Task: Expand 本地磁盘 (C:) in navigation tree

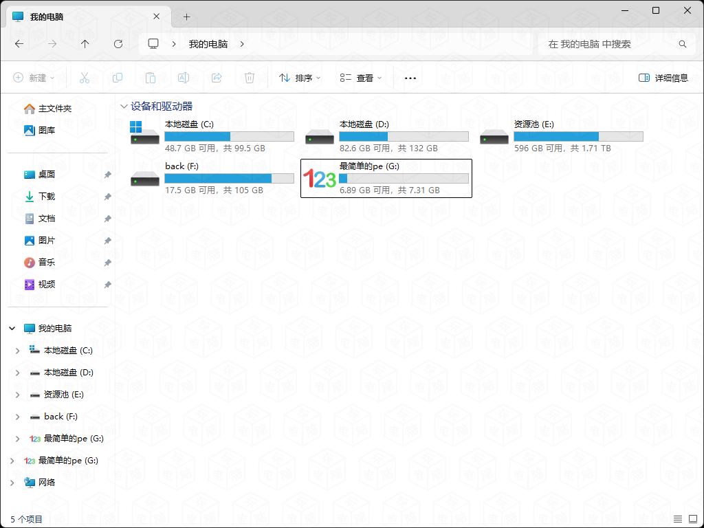Action: 18,351
